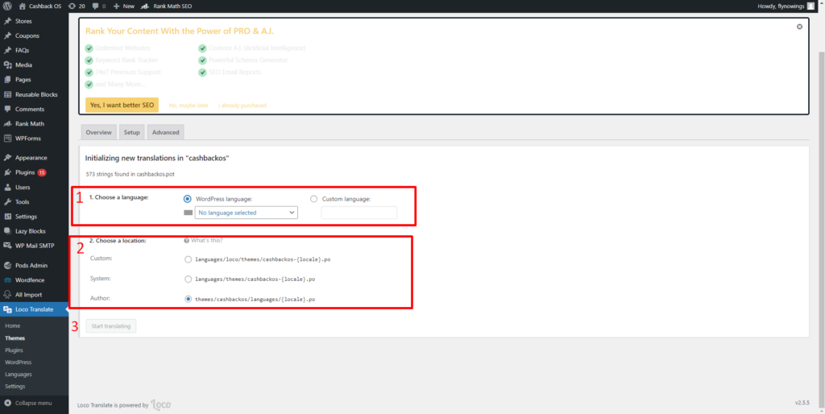Screen dimensions: 825x414
Task: Open Rank Math SEO in admin bar
Action: (x=166, y=6)
